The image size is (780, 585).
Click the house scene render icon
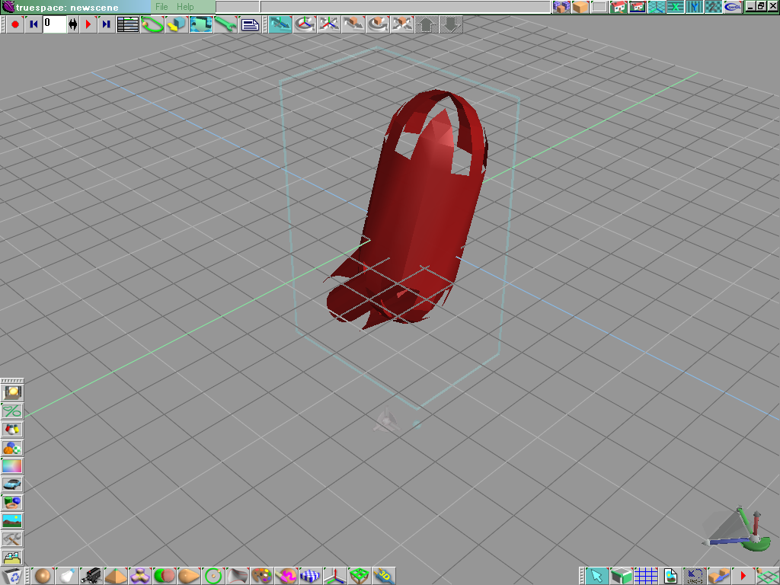(x=619, y=7)
